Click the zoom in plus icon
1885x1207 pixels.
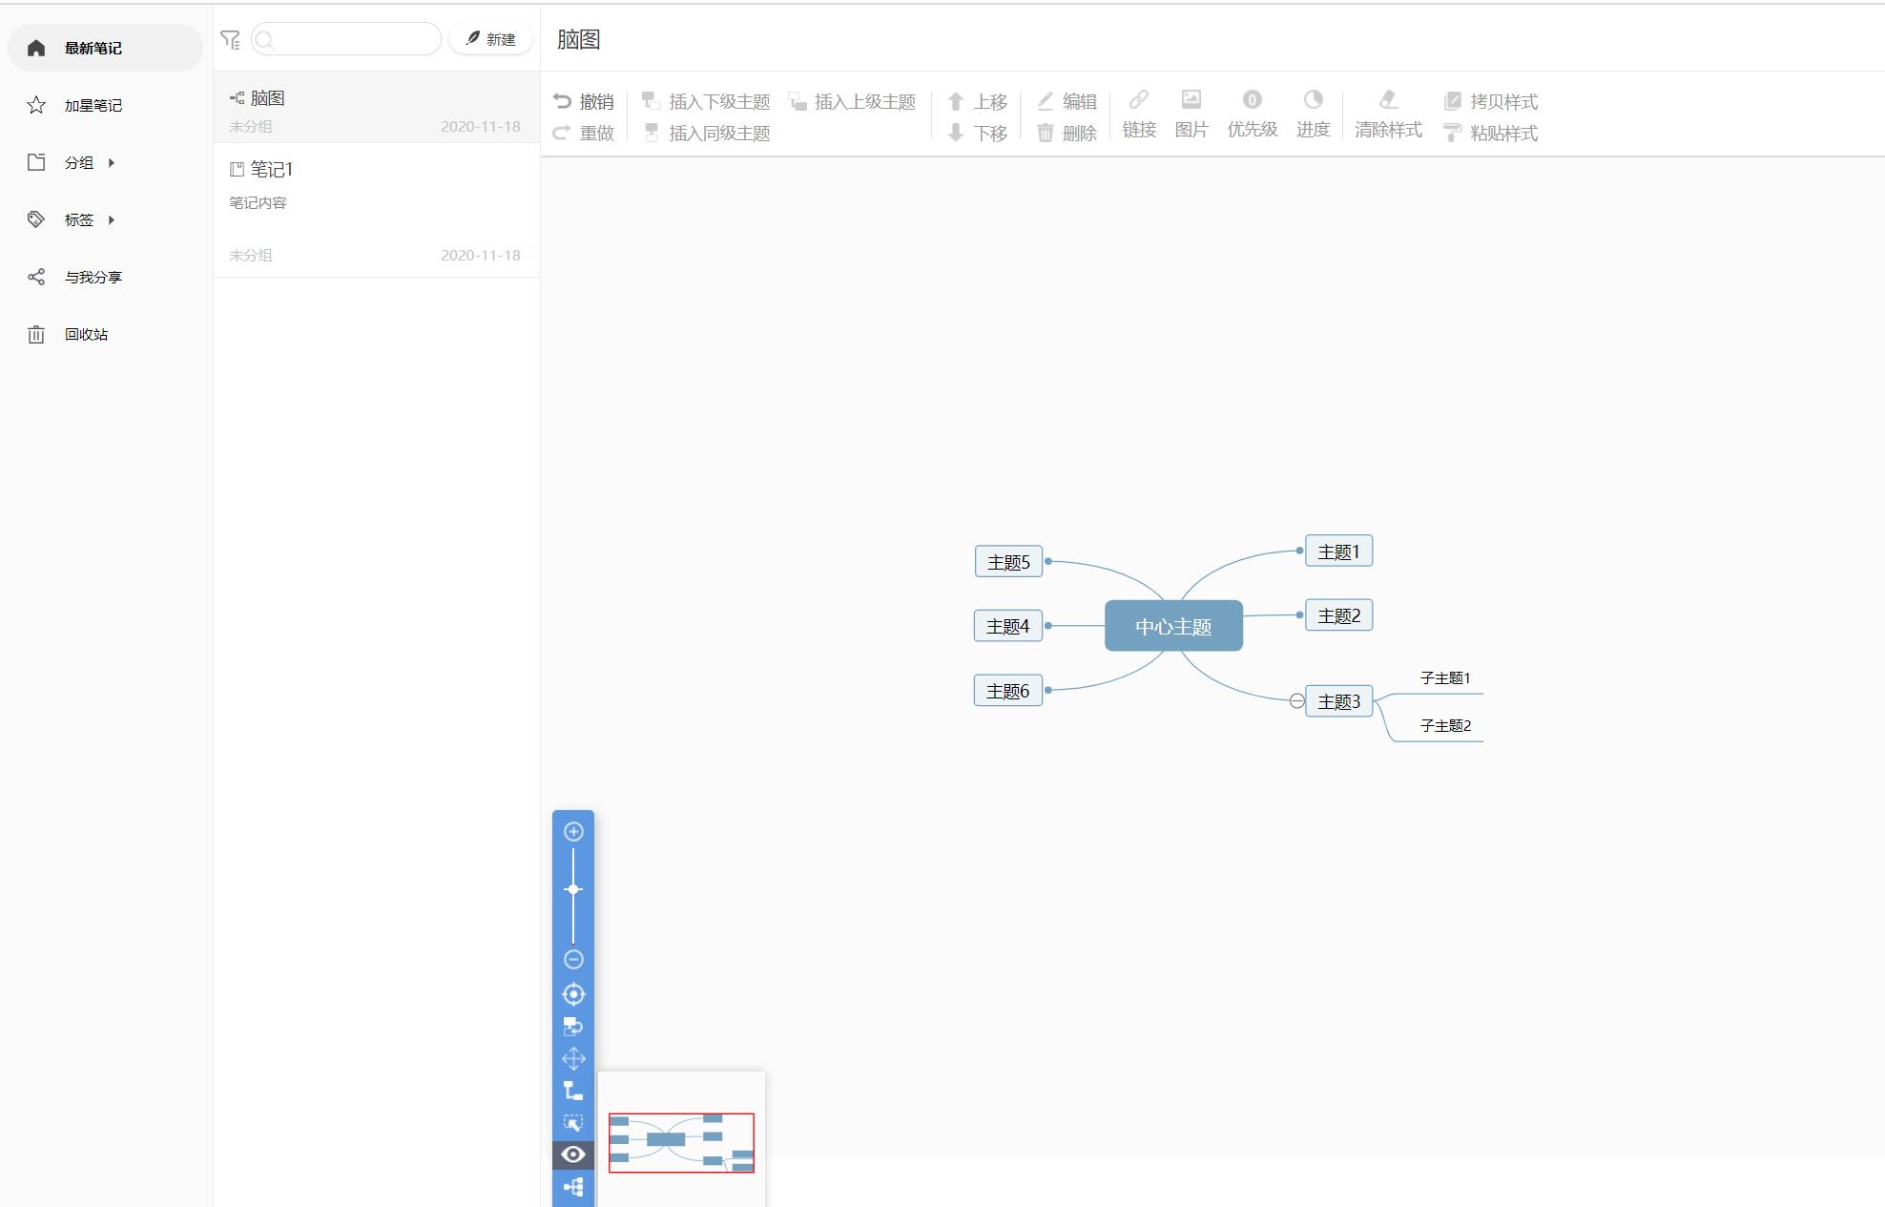[x=573, y=831]
